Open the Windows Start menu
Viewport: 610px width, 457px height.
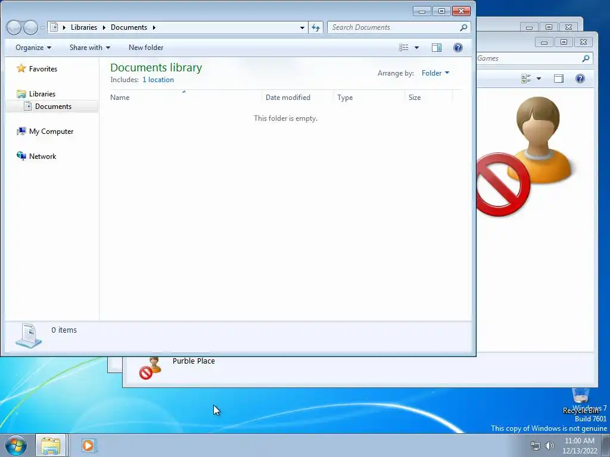16,445
